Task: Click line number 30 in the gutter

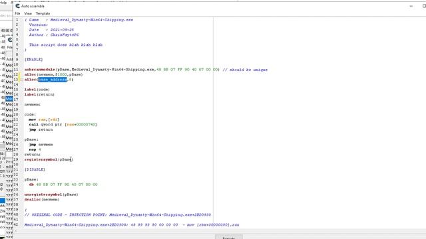Action: 16,165
